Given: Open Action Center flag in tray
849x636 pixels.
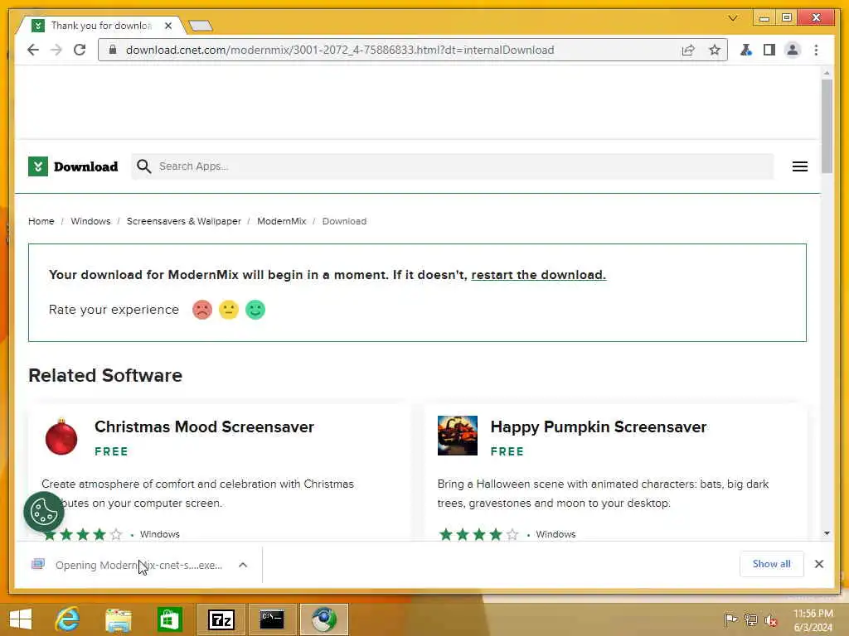Looking at the screenshot, I should pyautogui.click(x=730, y=619).
